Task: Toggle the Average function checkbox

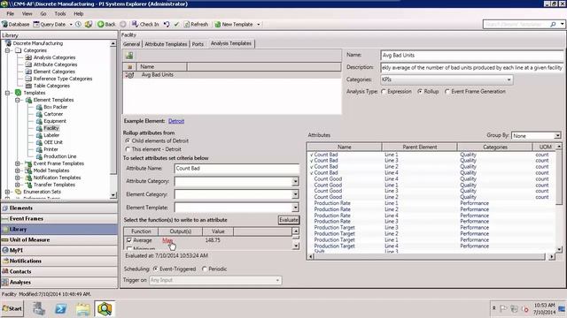Action: click(x=129, y=240)
